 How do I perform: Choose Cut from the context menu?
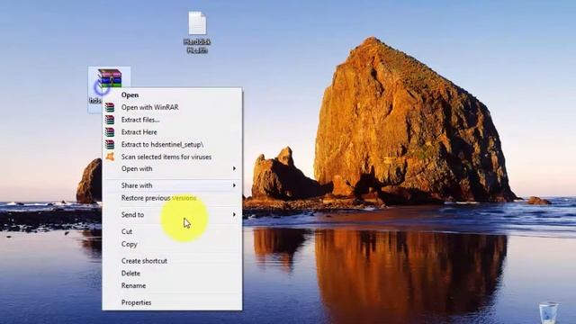pos(172,231)
